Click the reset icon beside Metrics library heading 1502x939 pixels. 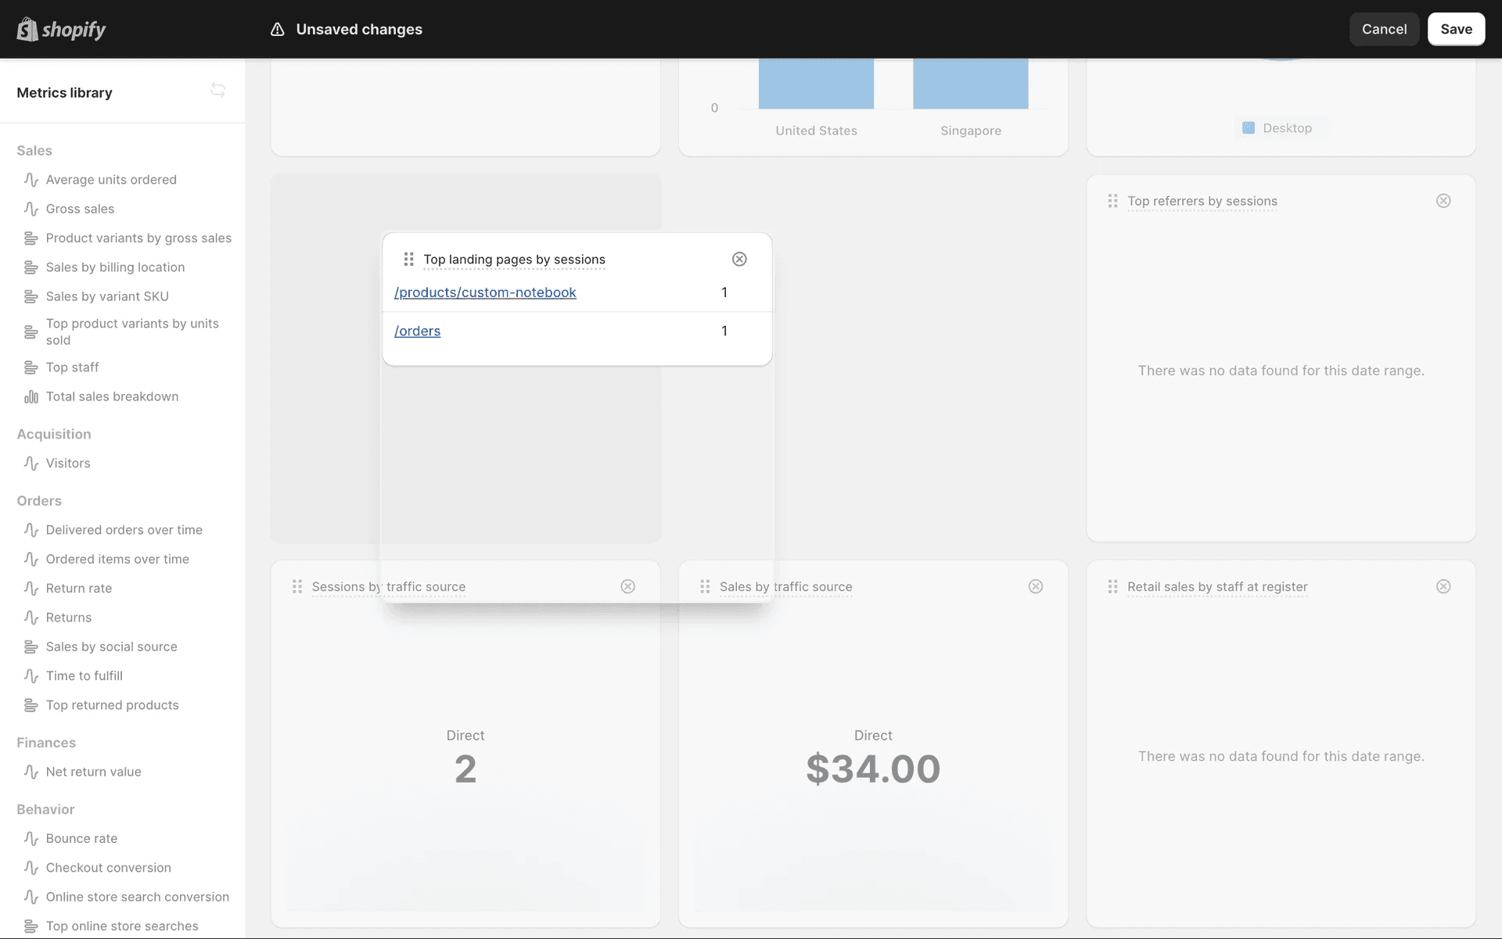(x=218, y=90)
